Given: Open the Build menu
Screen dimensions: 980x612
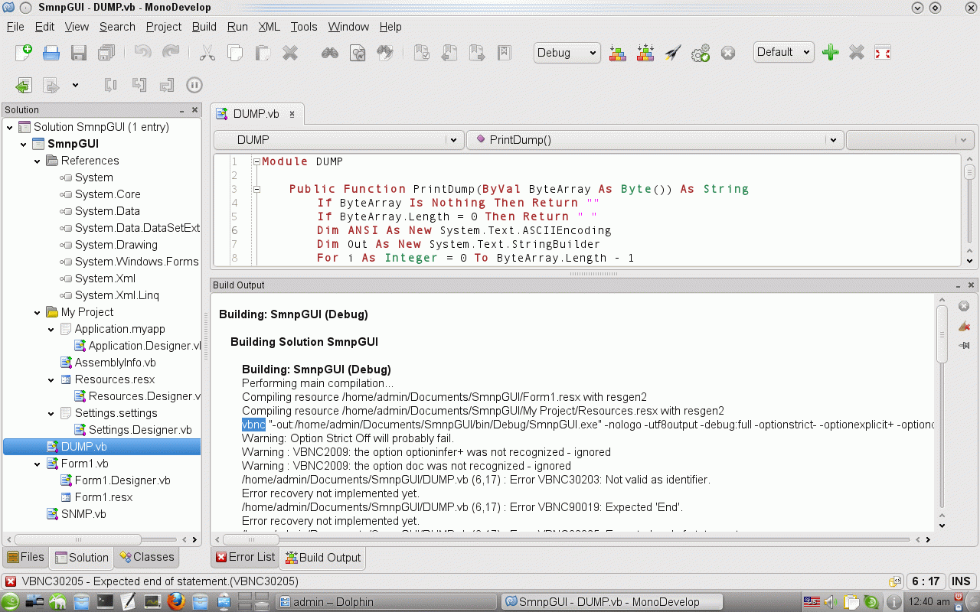Looking at the screenshot, I should tap(204, 26).
